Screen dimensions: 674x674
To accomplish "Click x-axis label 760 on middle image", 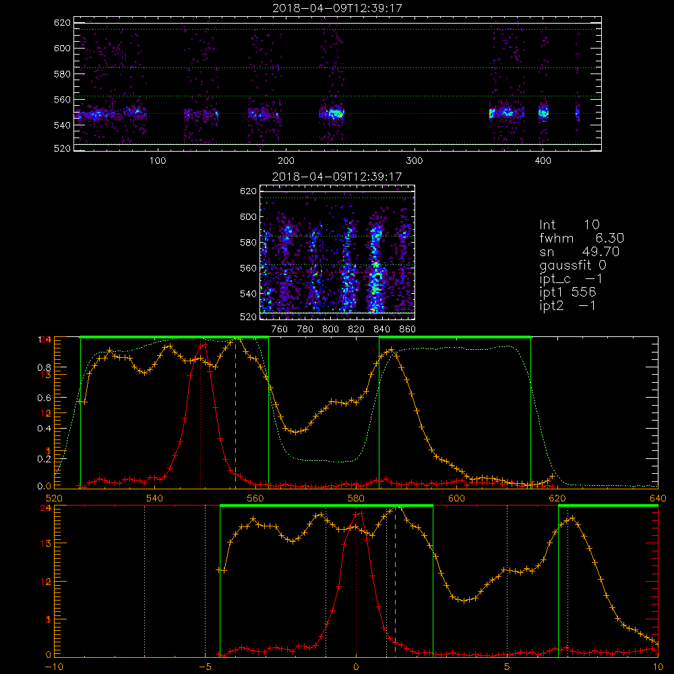I will click(280, 330).
